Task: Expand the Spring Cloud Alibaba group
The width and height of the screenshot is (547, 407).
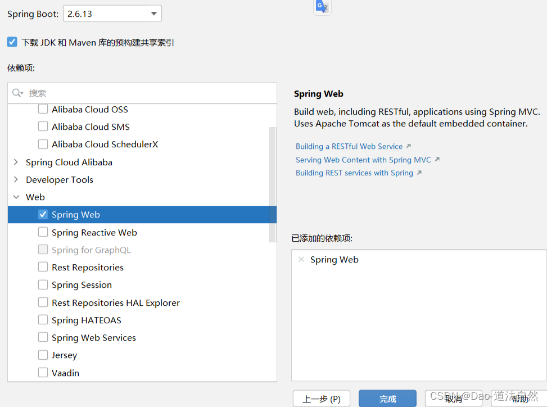Action: point(16,162)
